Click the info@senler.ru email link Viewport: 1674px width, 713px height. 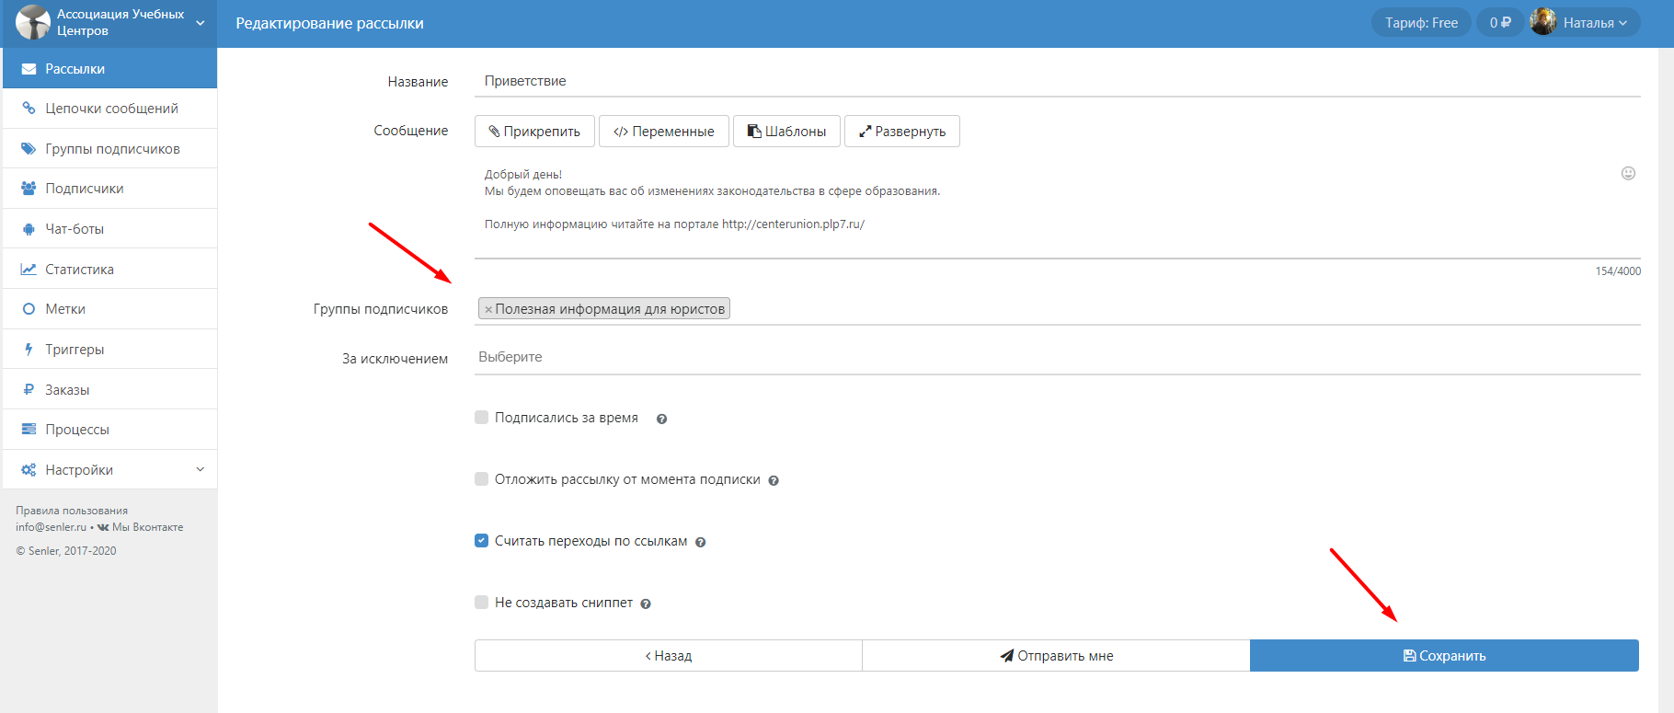(x=51, y=527)
